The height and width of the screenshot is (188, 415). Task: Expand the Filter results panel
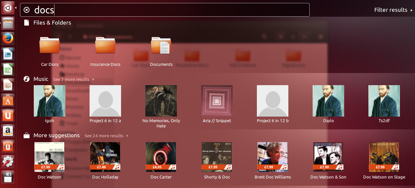coord(393,10)
